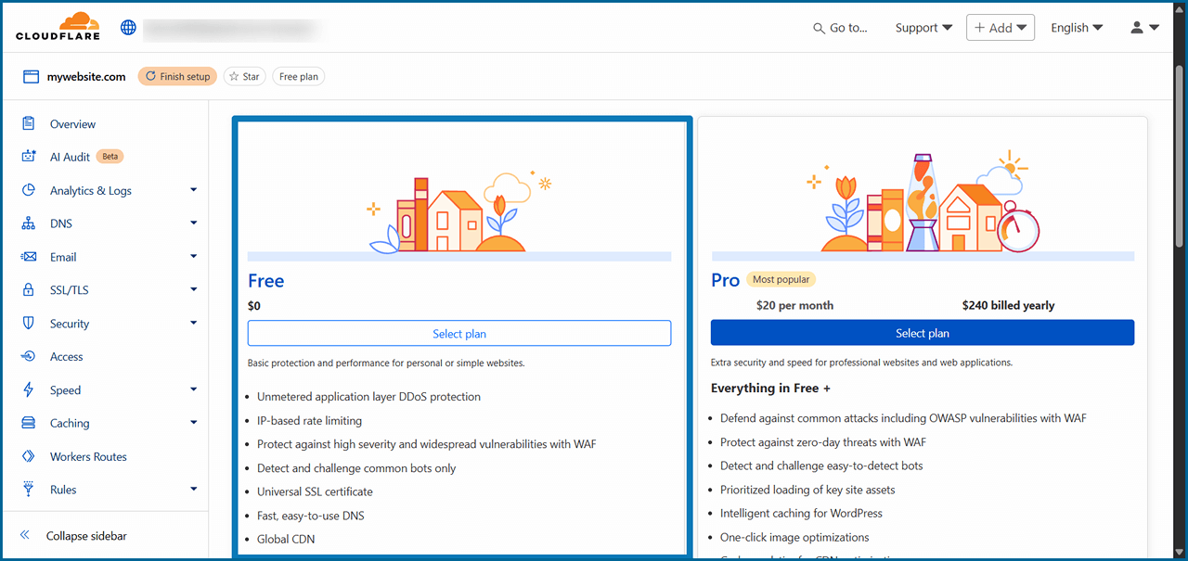Click the Free plan badge

pyautogui.click(x=299, y=77)
